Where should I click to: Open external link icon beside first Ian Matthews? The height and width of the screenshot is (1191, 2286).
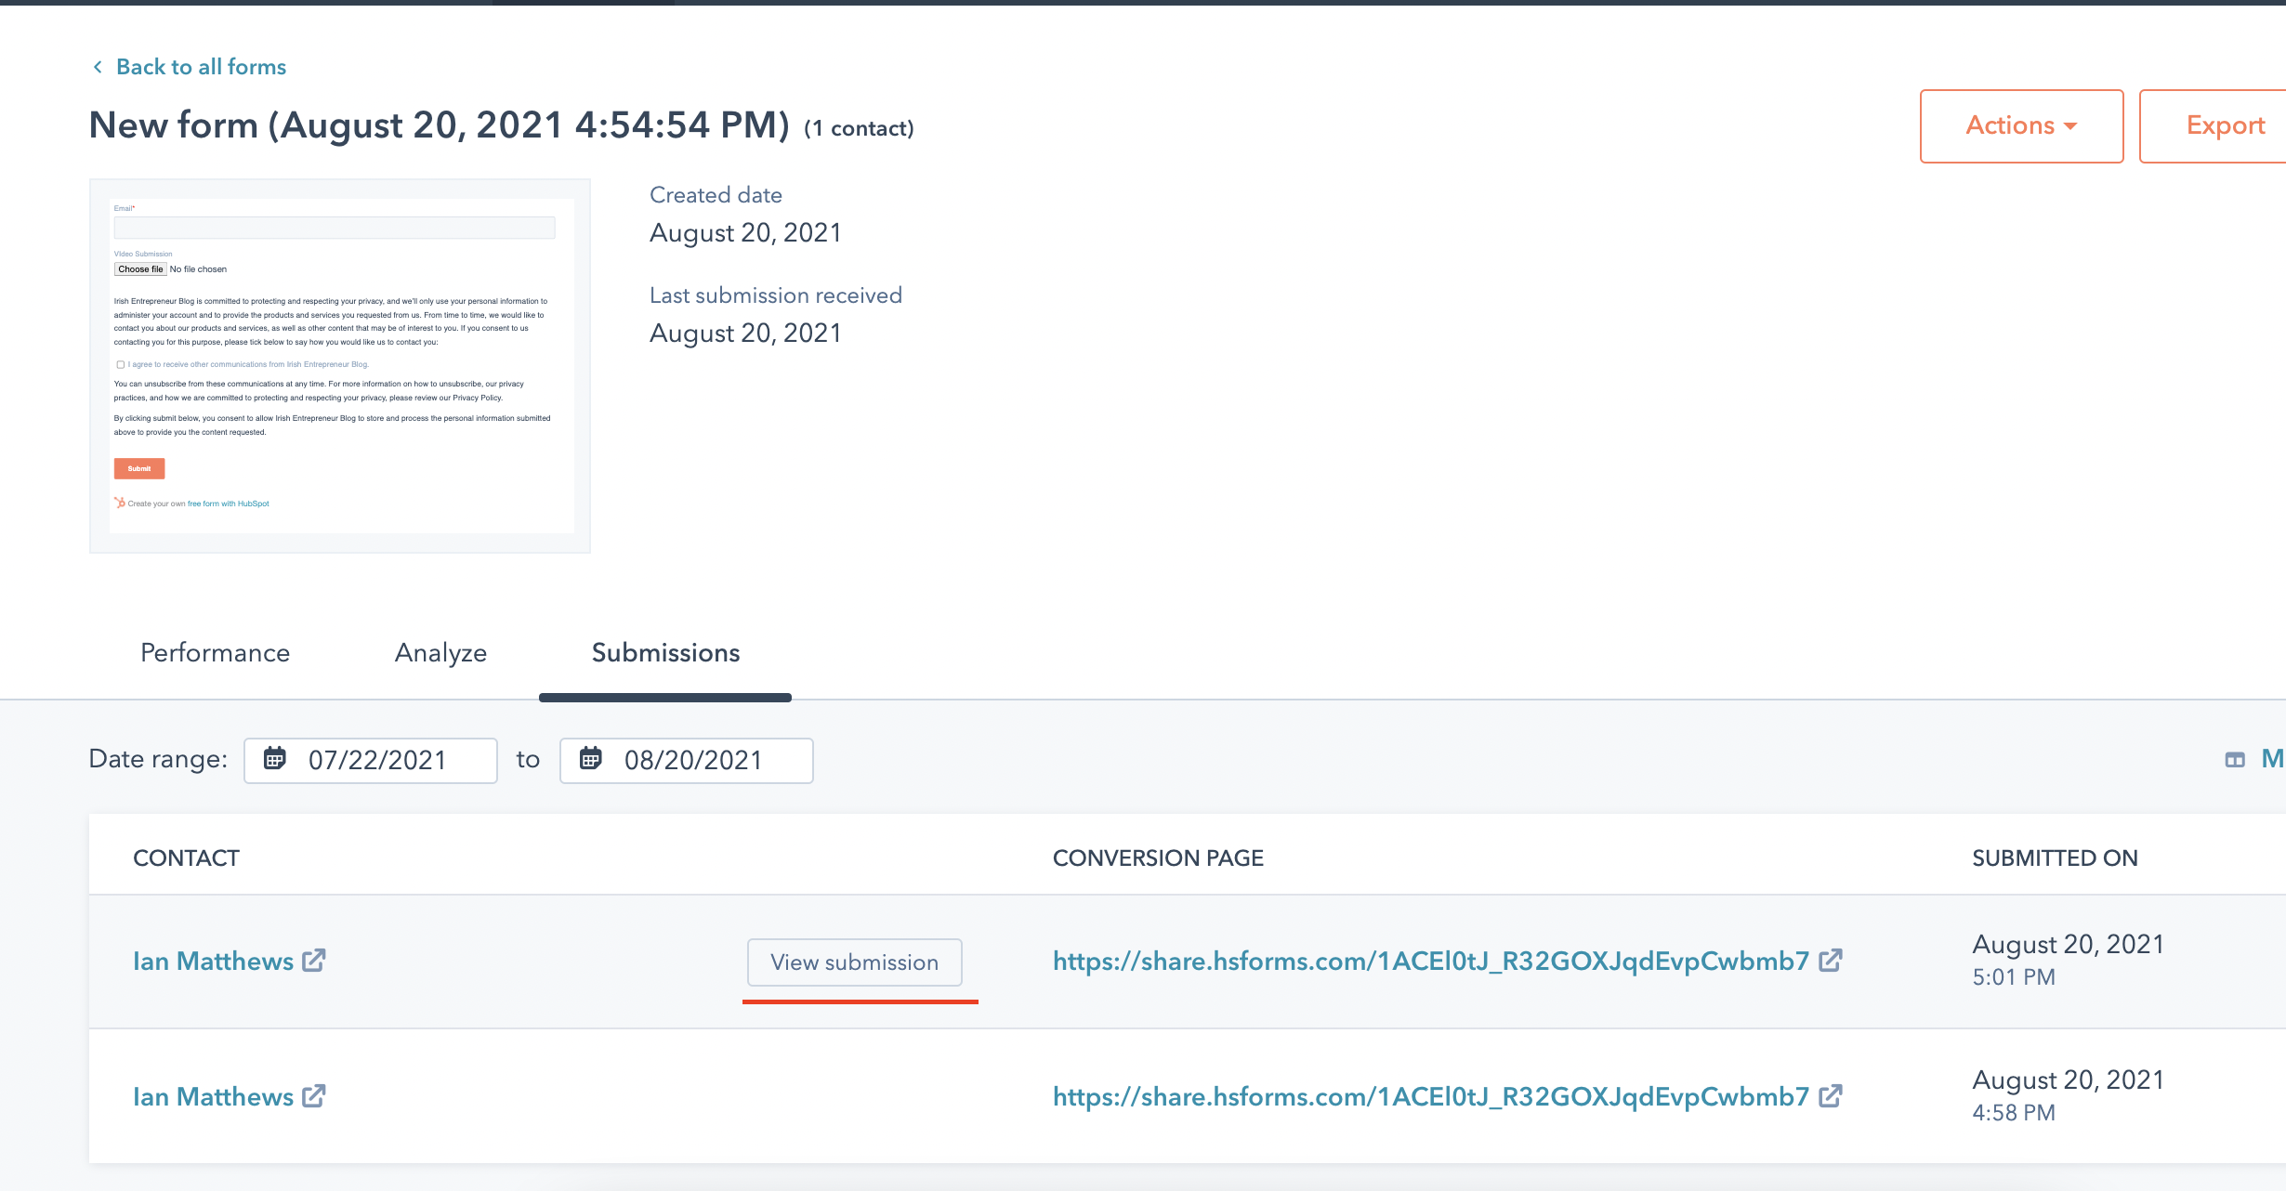click(314, 961)
